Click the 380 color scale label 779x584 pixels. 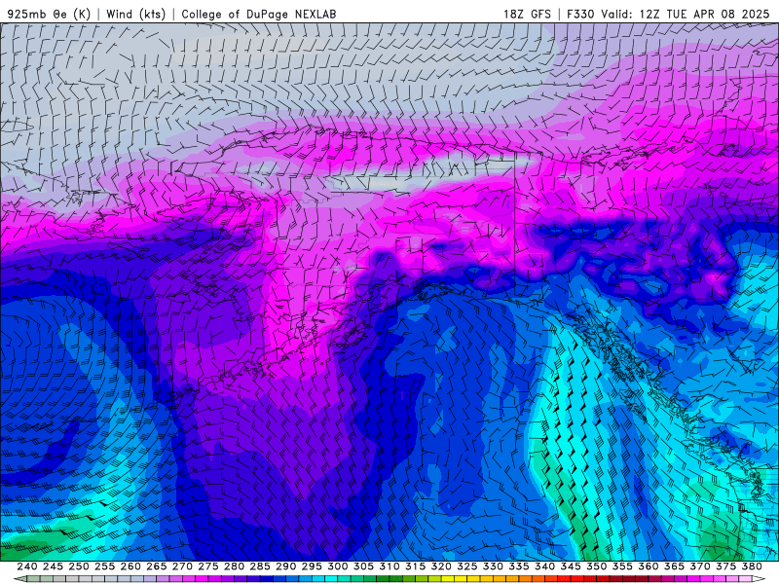(752, 566)
